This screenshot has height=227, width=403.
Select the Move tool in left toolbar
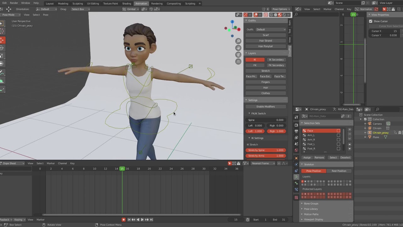coord(2,40)
